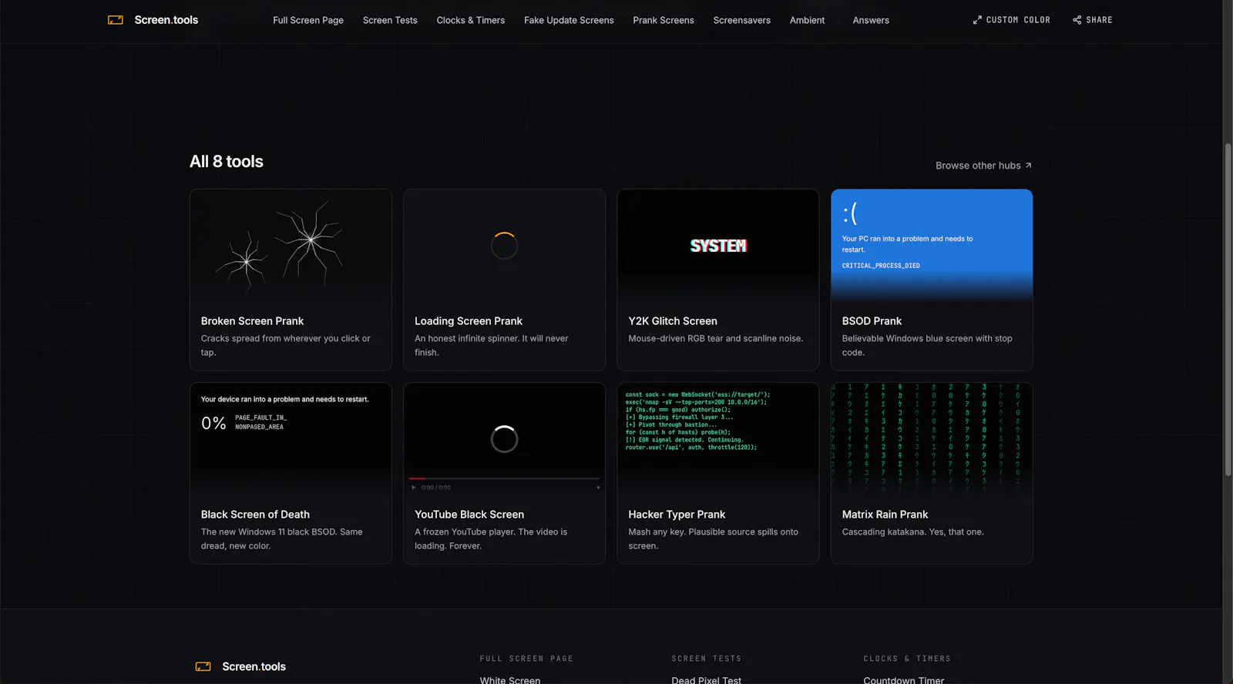The width and height of the screenshot is (1233, 684).
Task: Open the Y2K Glitch Screen SYSTEM thumbnail
Action: point(717,246)
